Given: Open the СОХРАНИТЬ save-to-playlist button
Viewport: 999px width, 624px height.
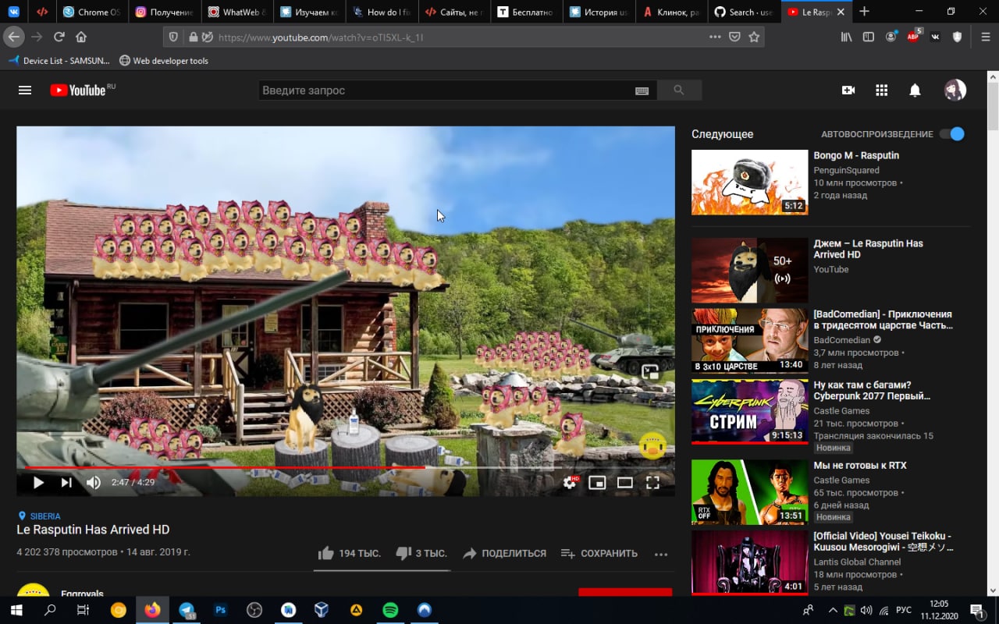Looking at the screenshot, I should coord(599,553).
